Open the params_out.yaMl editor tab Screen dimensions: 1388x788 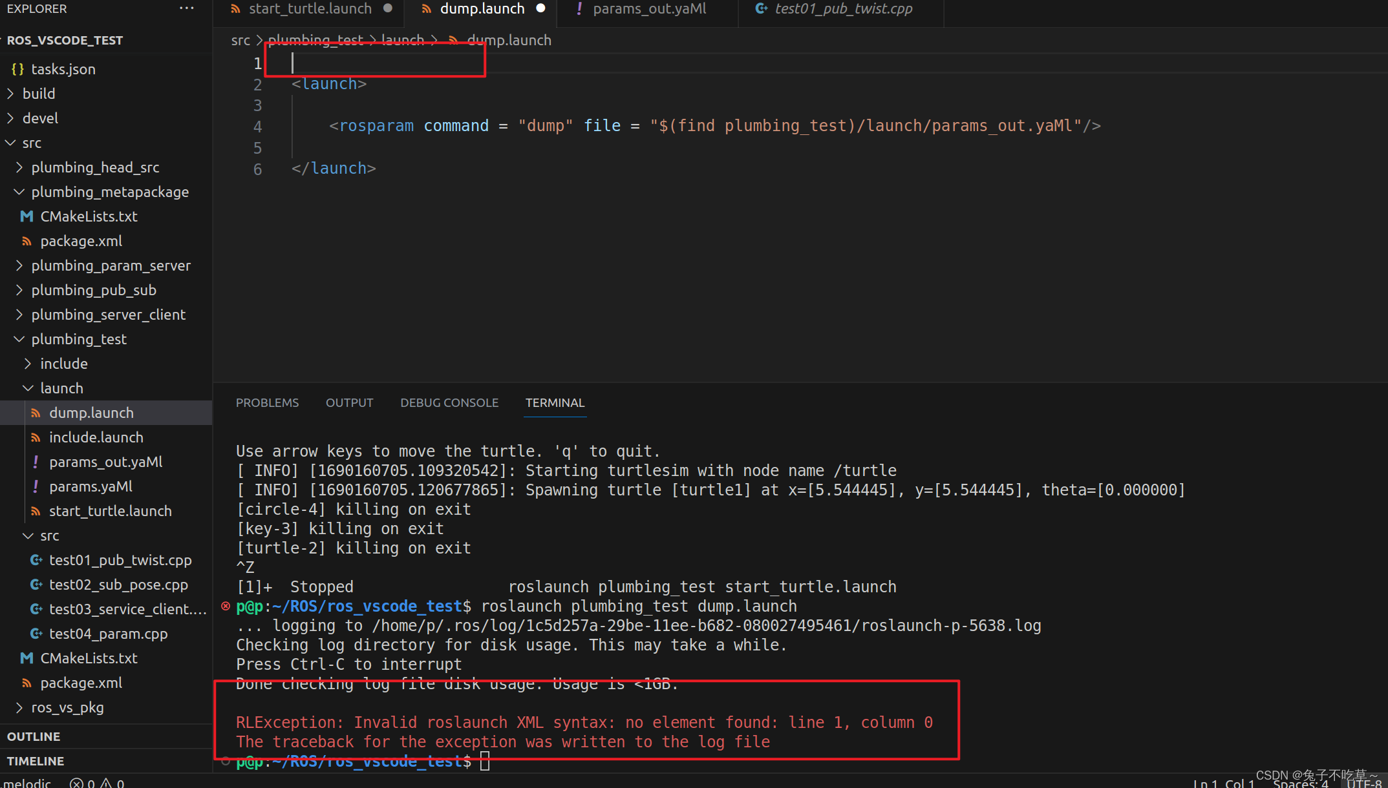648,9
